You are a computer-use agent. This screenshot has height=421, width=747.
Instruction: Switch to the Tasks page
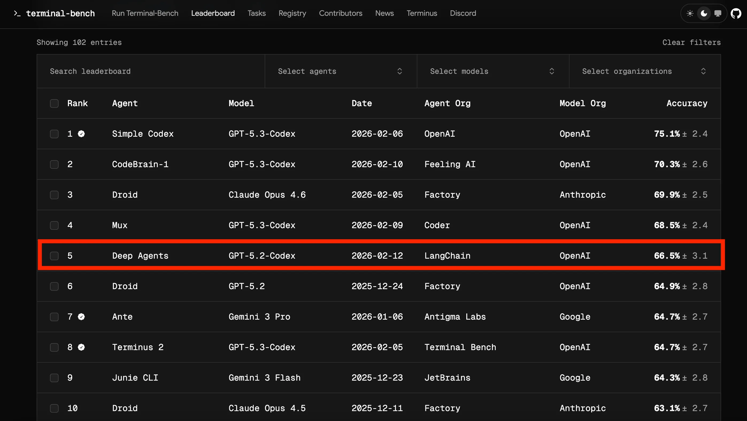click(x=256, y=13)
